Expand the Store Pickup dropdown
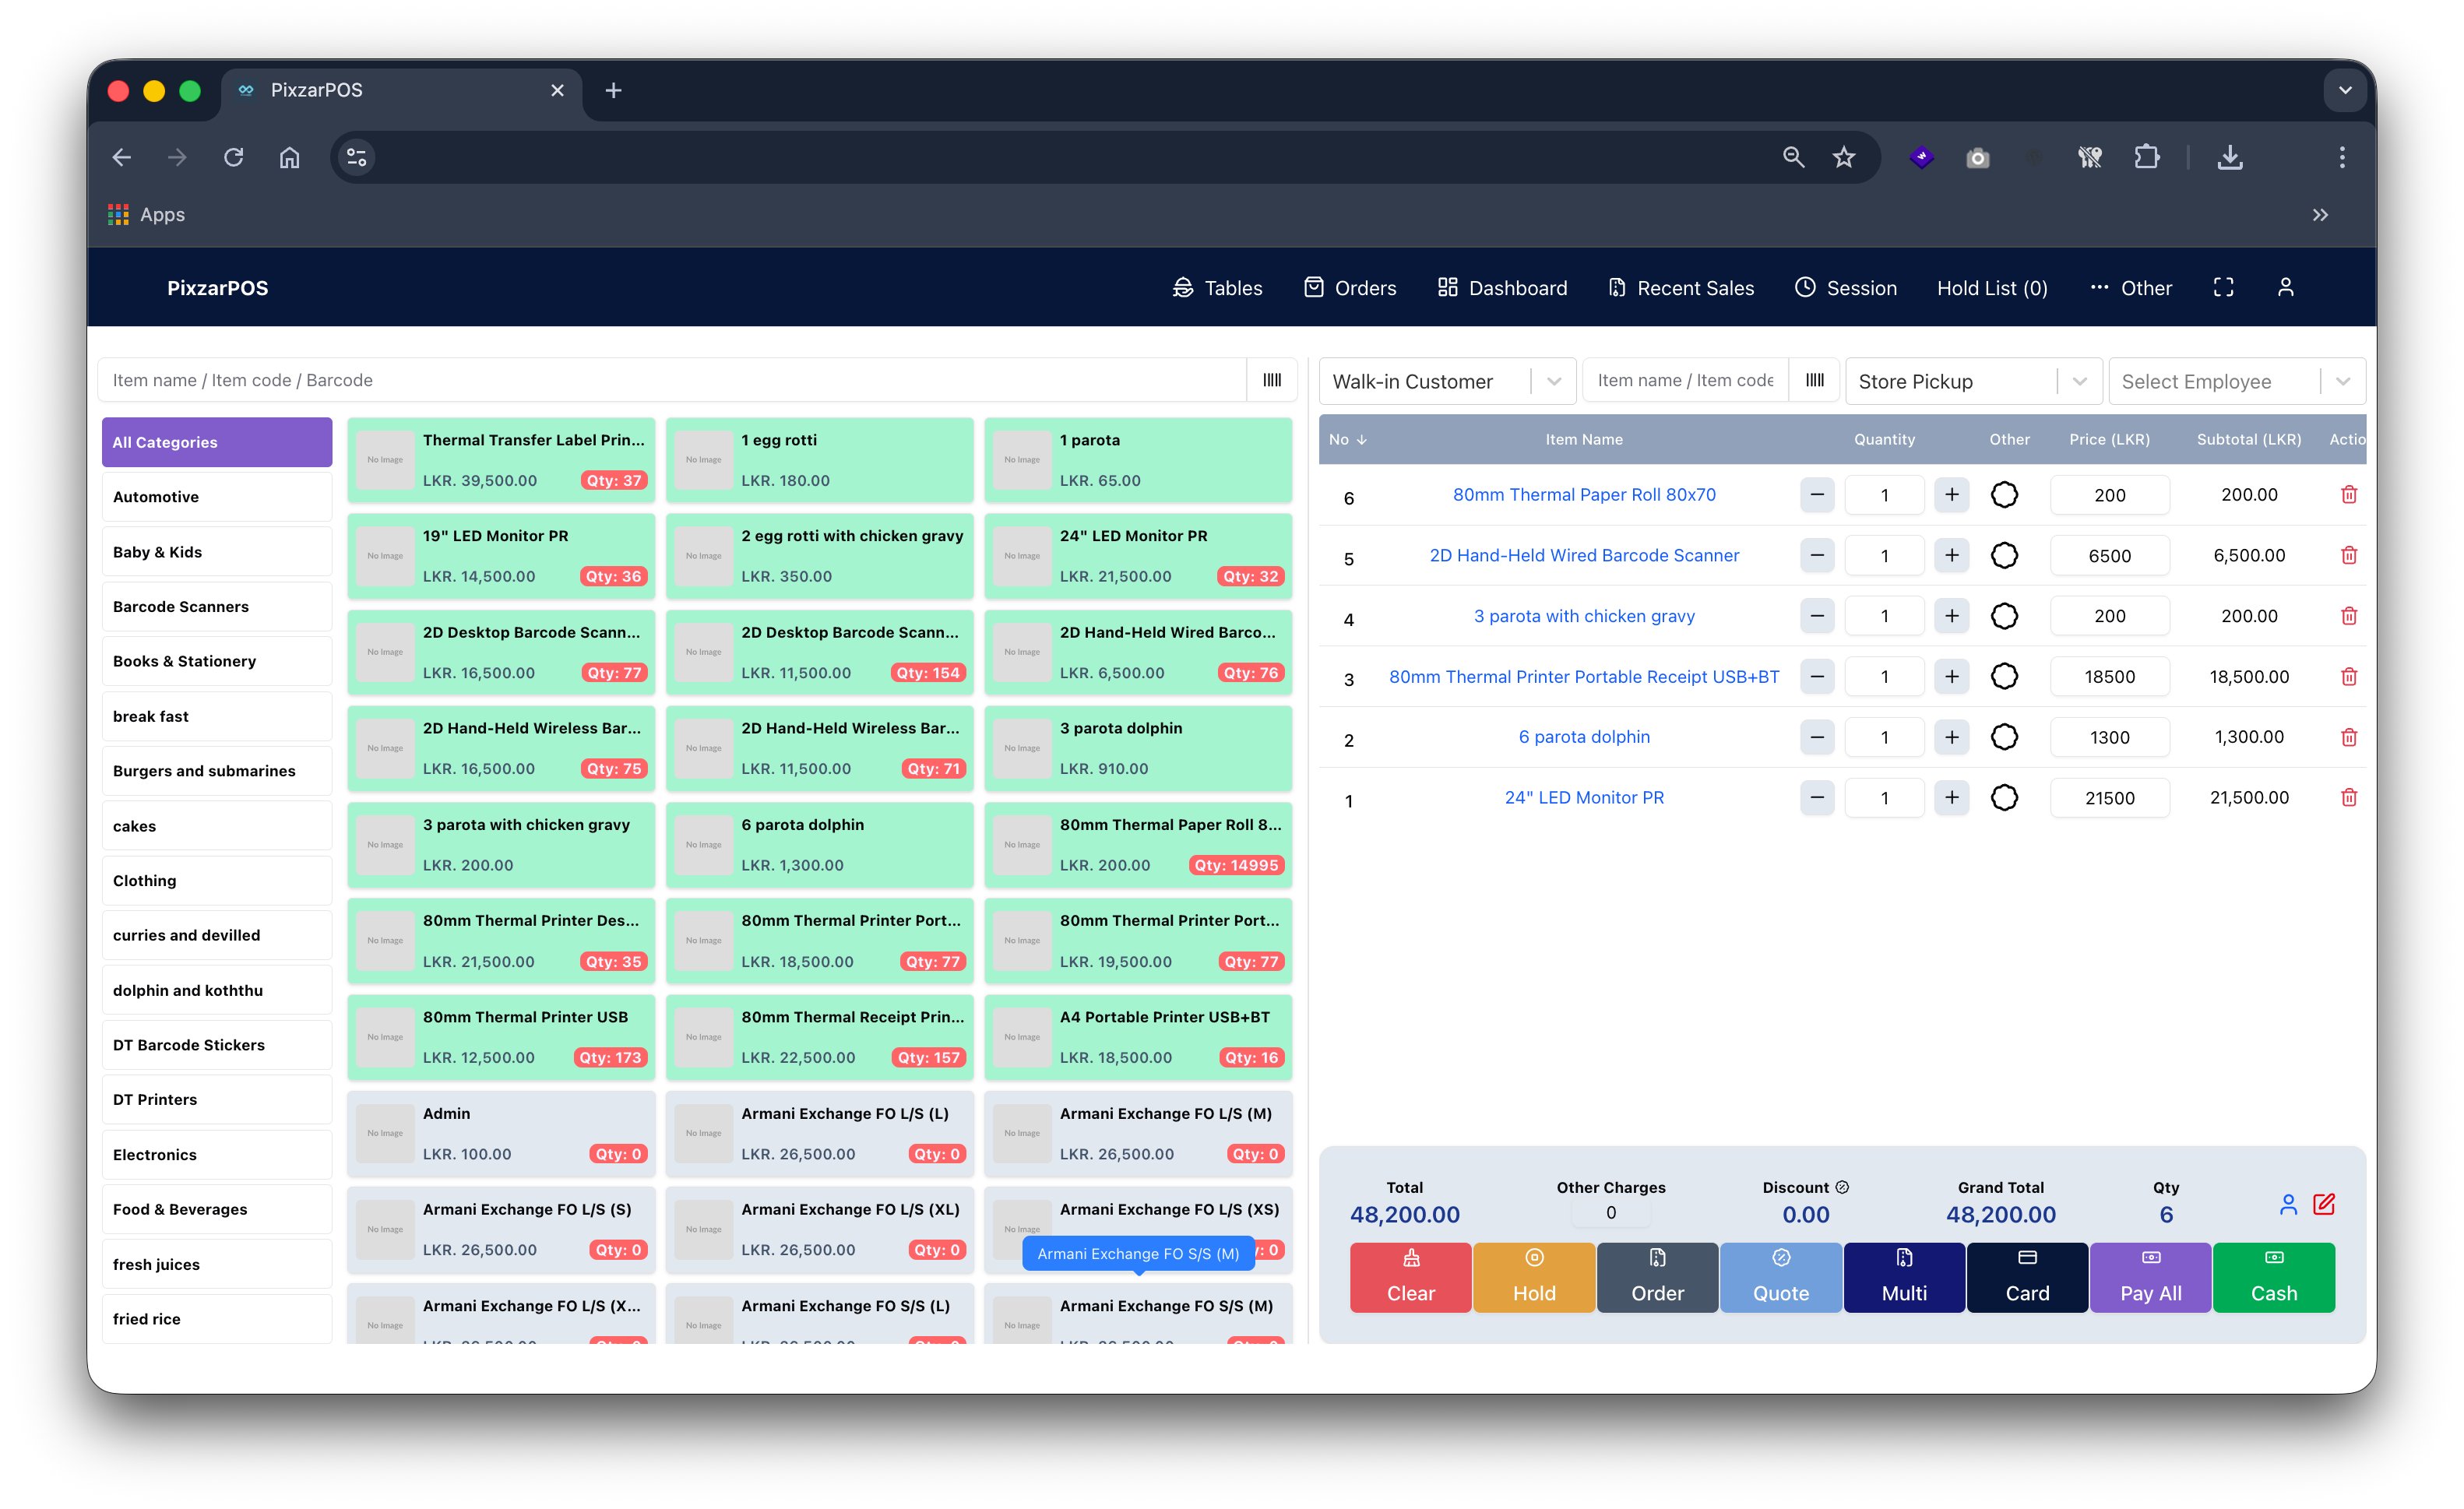Screen dimensions: 2464x1509 [2079, 381]
